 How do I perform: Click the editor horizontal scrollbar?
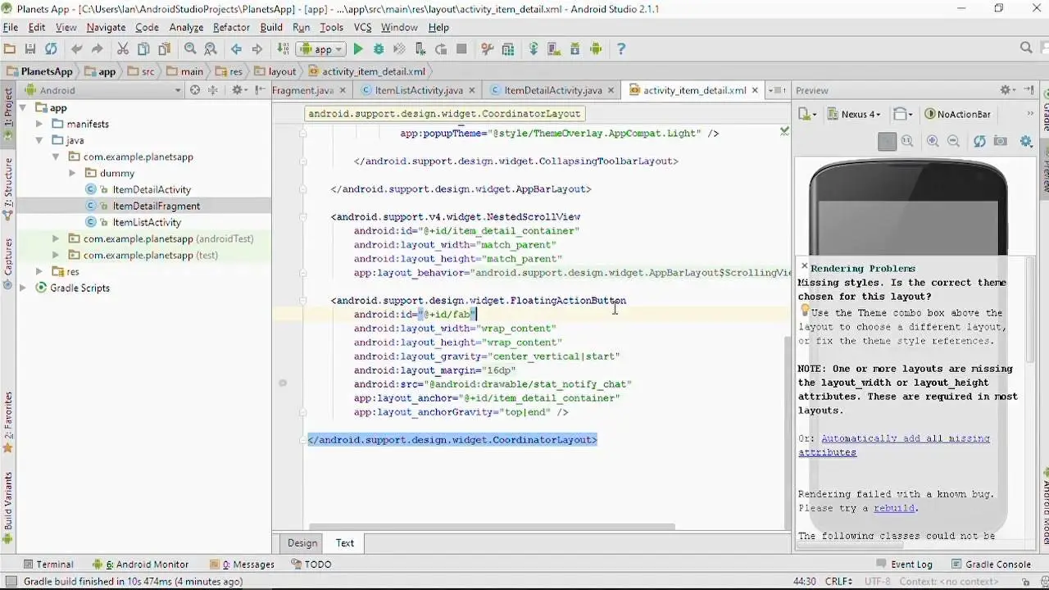pos(491,527)
